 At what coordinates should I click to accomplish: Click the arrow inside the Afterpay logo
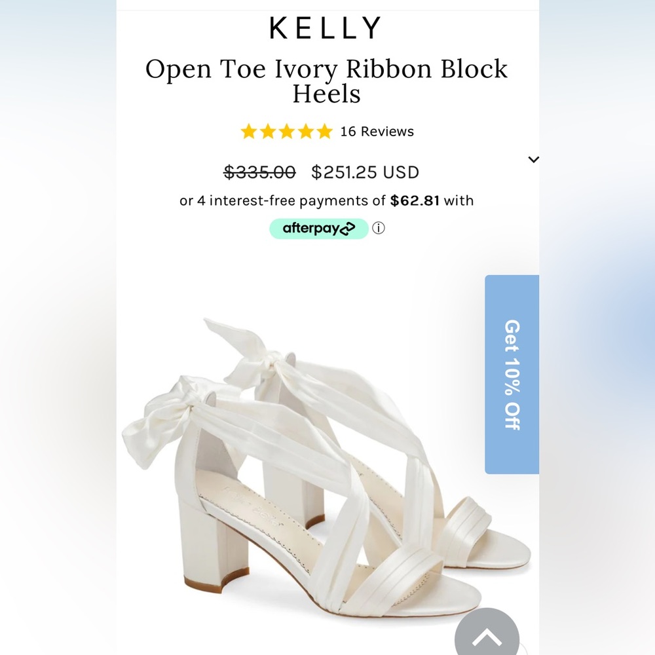point(348,228)
